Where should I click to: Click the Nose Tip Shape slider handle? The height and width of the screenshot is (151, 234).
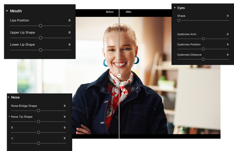click(x=38, y=122)
